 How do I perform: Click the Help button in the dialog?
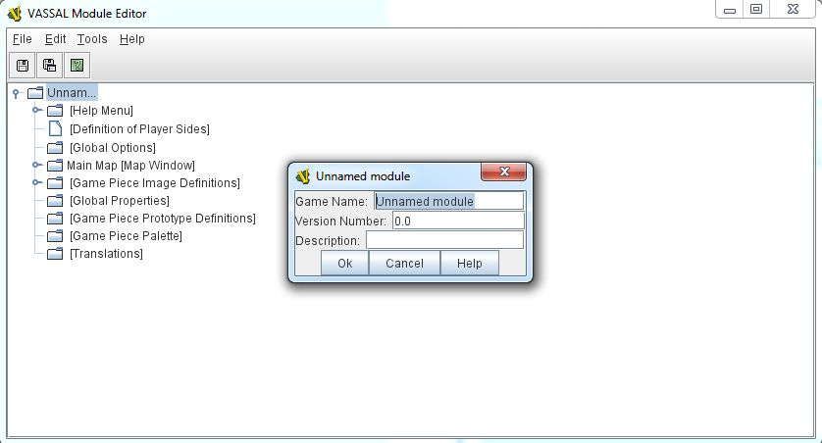pyautogui.click(x=469, y=263)
